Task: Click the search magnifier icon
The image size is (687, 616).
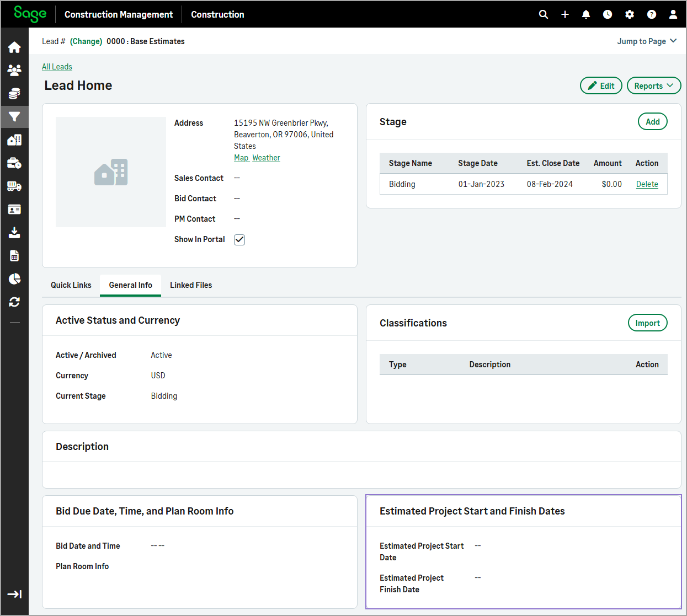Action: click(544, 14)
